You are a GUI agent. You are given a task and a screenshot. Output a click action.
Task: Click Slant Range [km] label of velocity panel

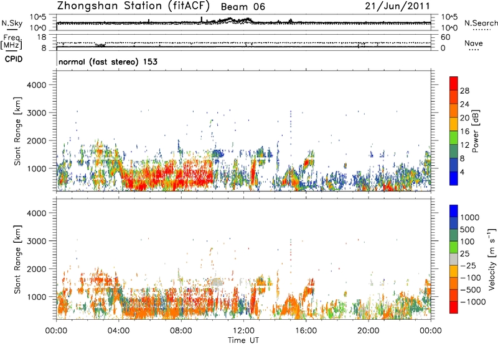(x=17, y=259)
